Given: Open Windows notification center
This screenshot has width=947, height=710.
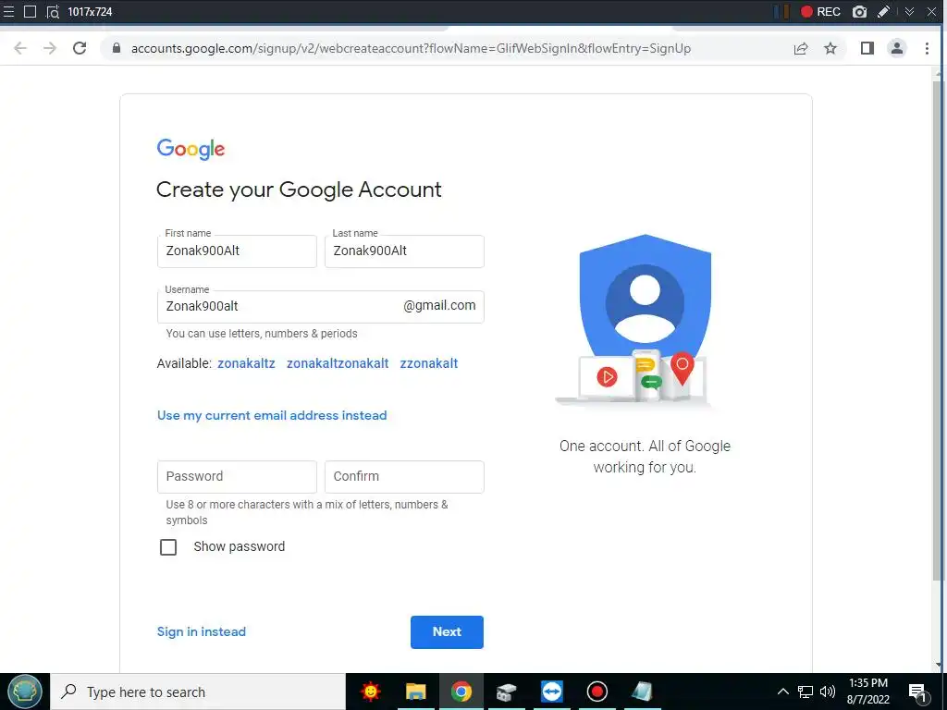Looking at the screenshot, I should [917, 692].
